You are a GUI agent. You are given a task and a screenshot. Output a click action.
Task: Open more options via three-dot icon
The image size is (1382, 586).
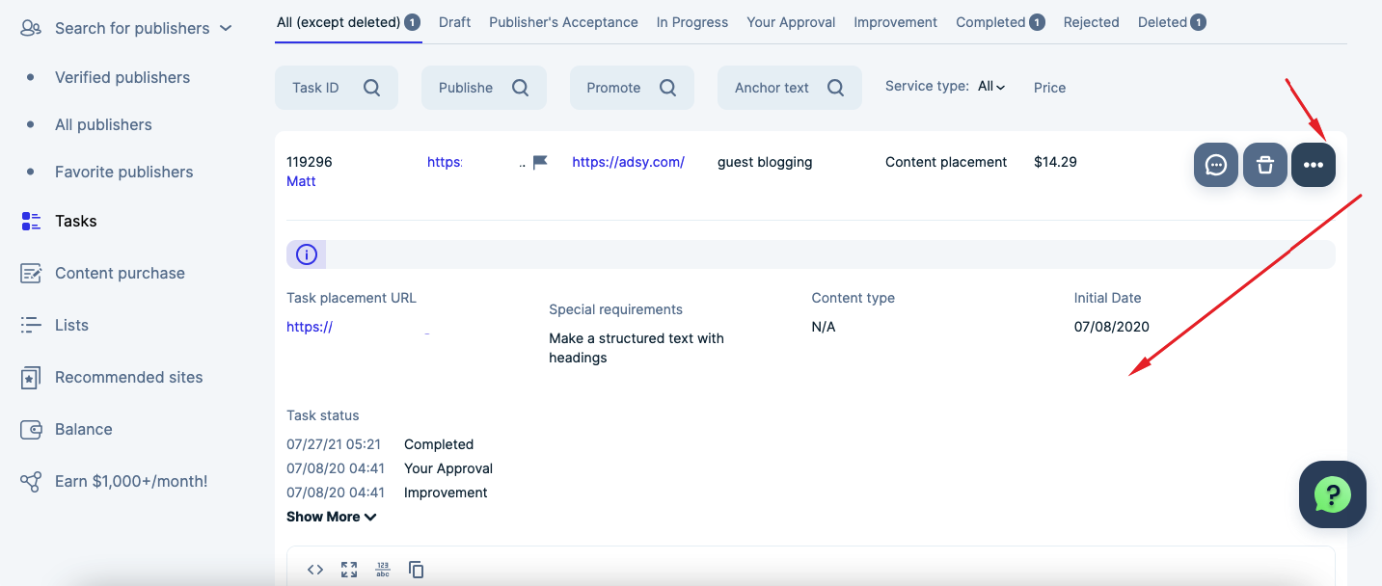tap(1314, 165)
